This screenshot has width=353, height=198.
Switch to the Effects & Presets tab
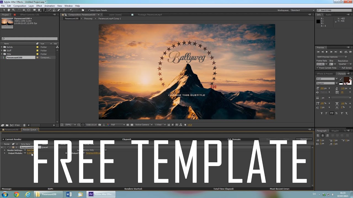(325, 74)
